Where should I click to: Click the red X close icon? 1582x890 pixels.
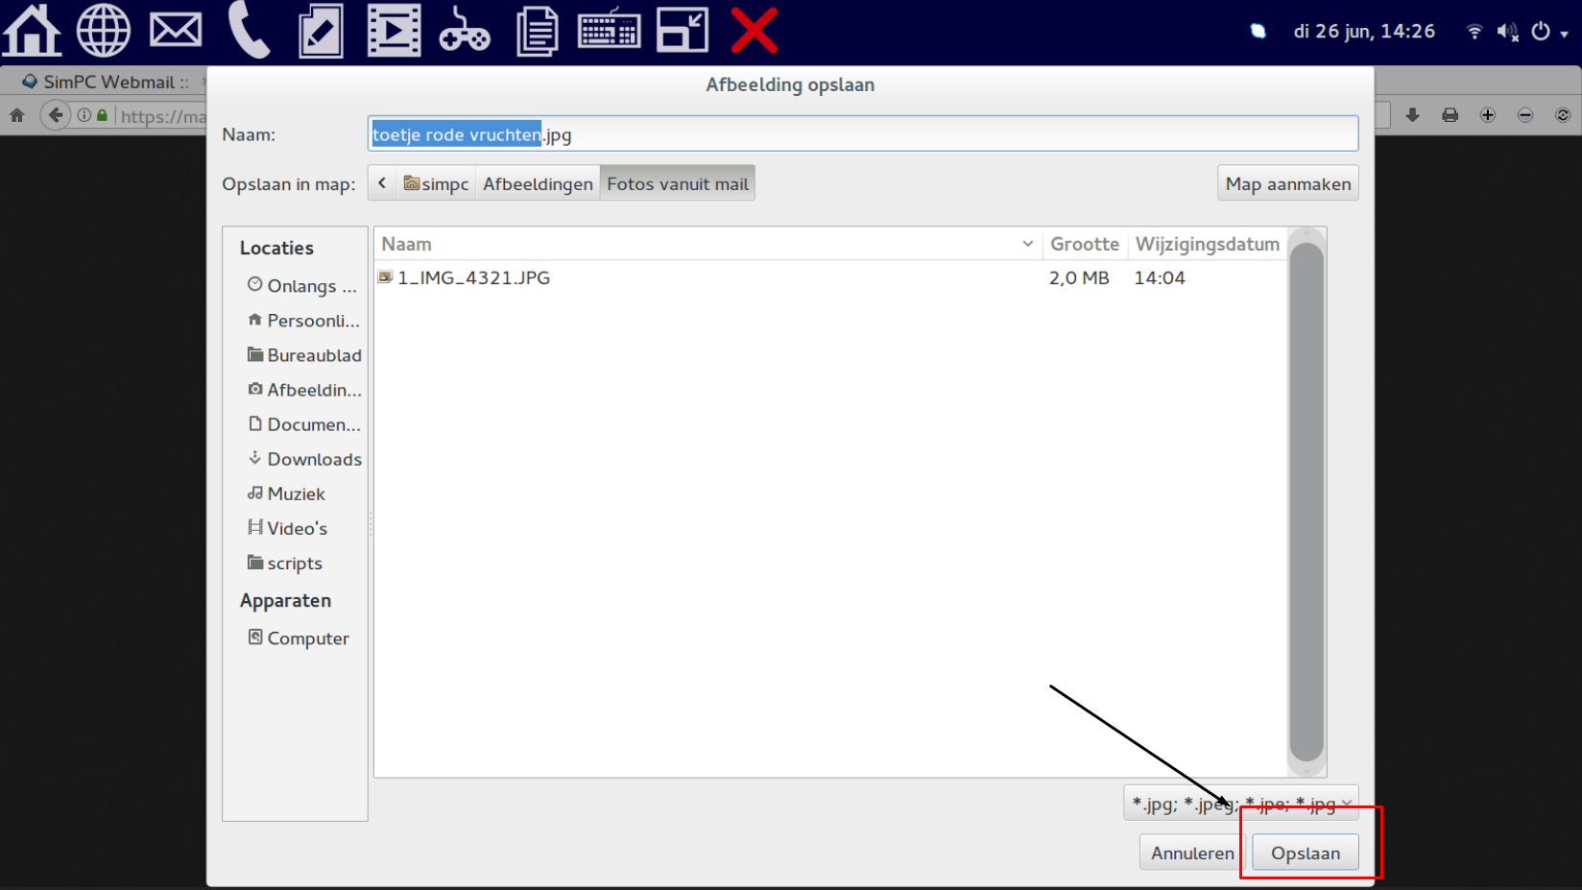click(754, 30)
